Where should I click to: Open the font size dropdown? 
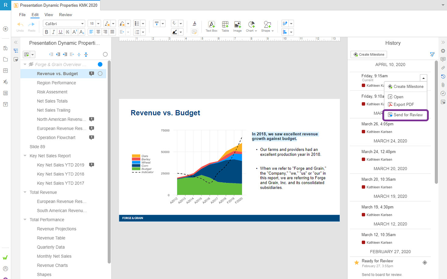[98, 23]
